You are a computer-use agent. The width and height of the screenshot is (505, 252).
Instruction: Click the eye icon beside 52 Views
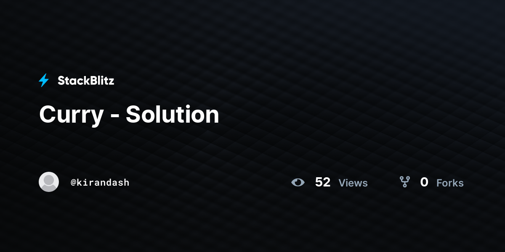[x=298, y=182]
